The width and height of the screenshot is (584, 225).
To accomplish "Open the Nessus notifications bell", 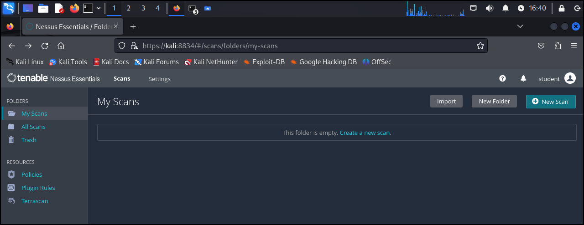I will tap(523, 78).
